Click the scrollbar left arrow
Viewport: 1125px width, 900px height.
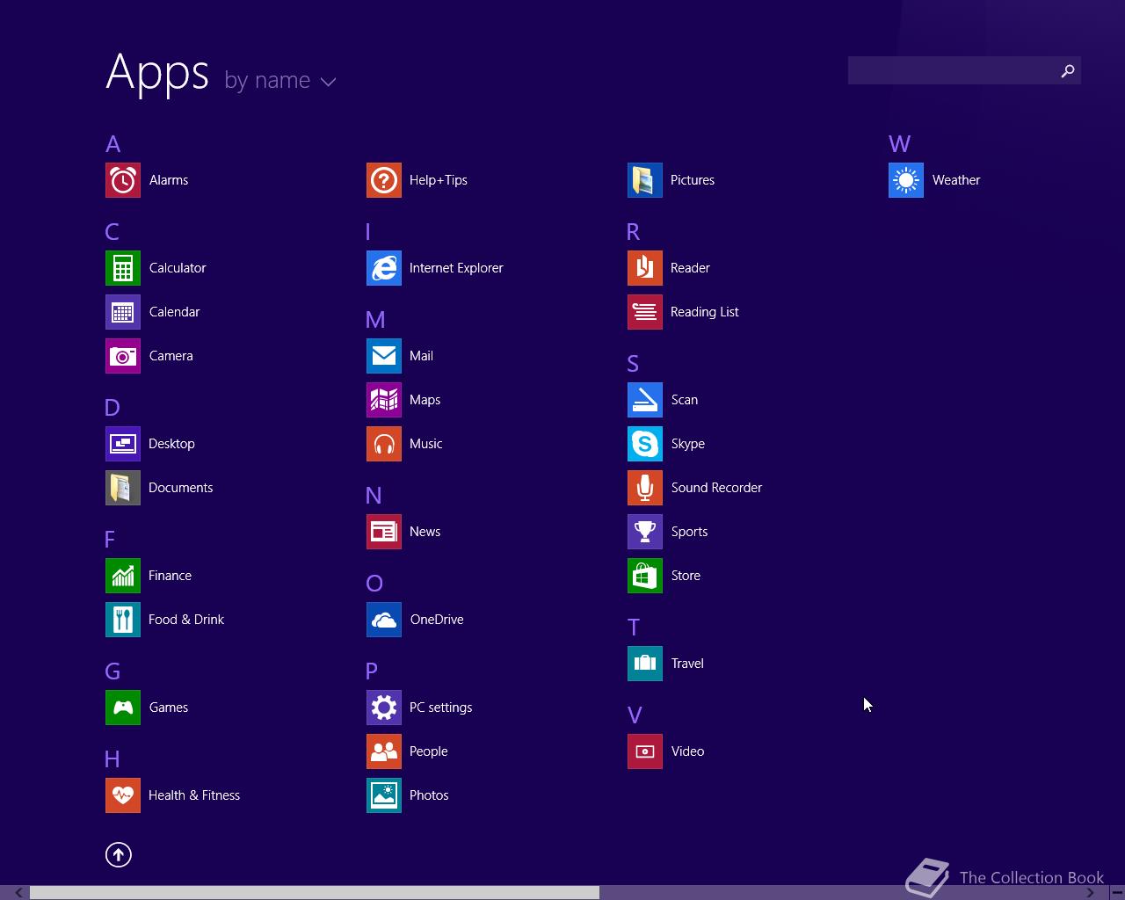click(x=18, y=893)
